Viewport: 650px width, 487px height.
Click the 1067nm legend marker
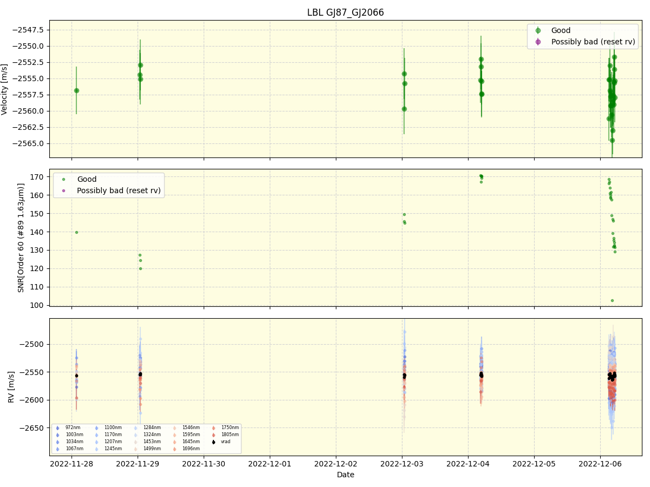(x=57, y=449)
